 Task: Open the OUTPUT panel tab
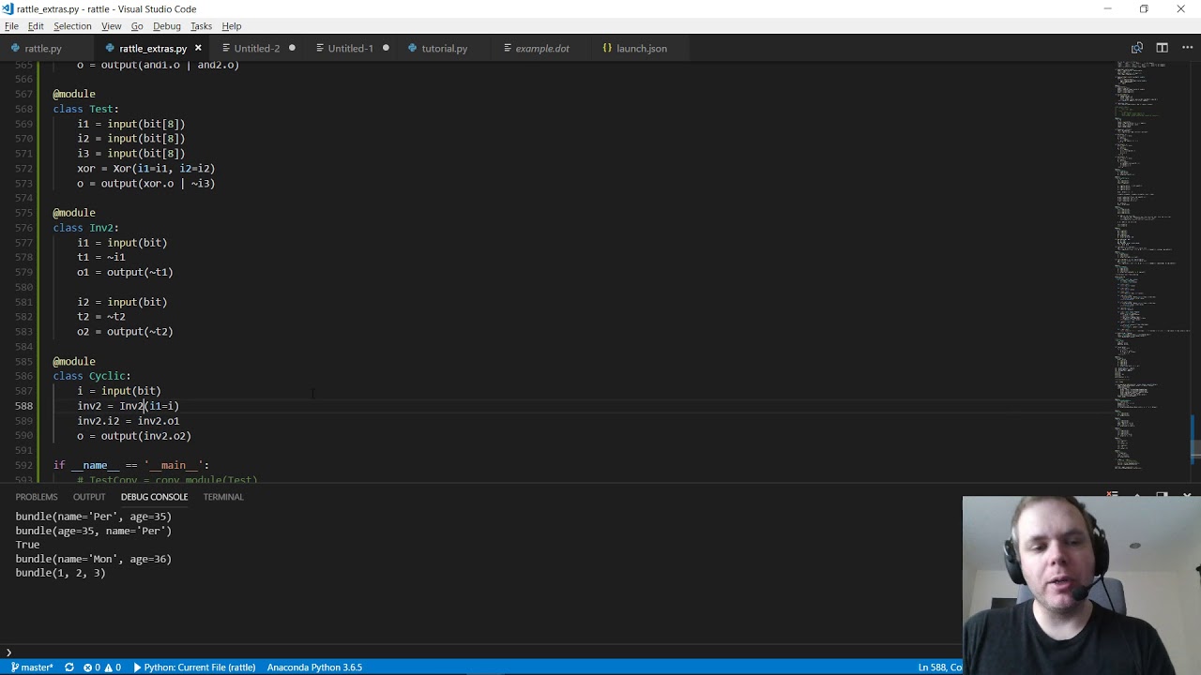coord(89,497)
